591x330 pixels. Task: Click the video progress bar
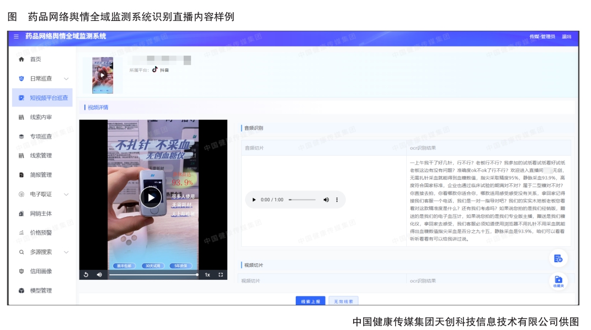click(153, 274)
